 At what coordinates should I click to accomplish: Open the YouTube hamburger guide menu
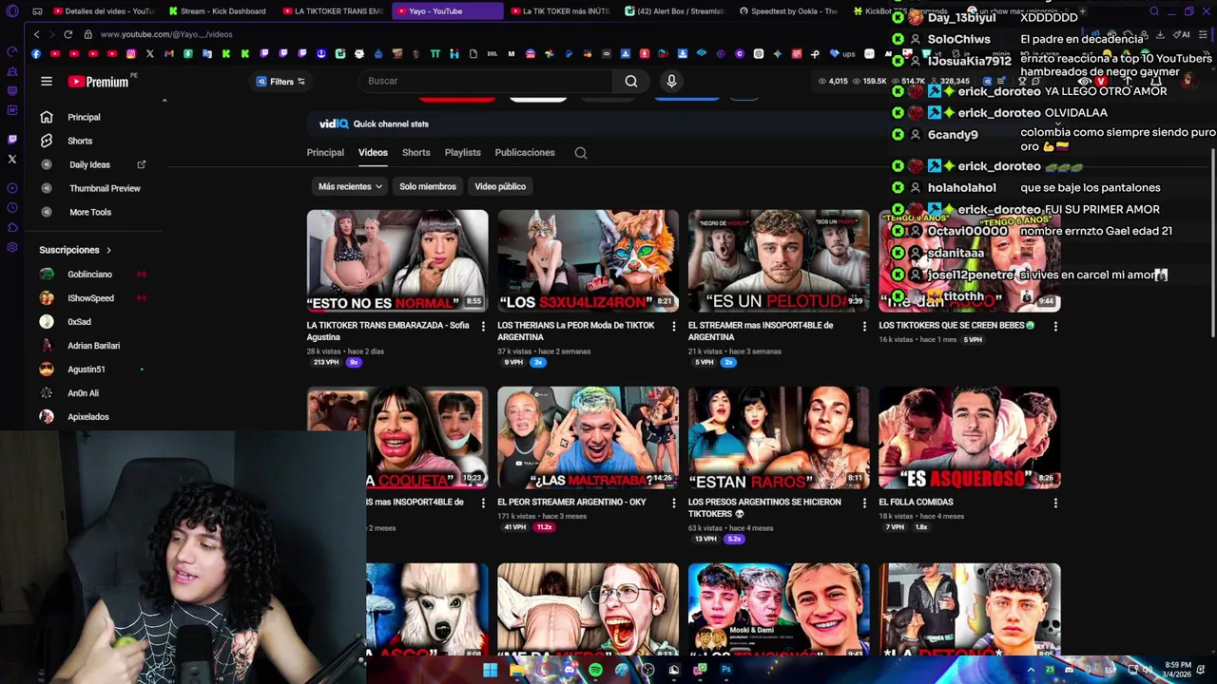47,82
